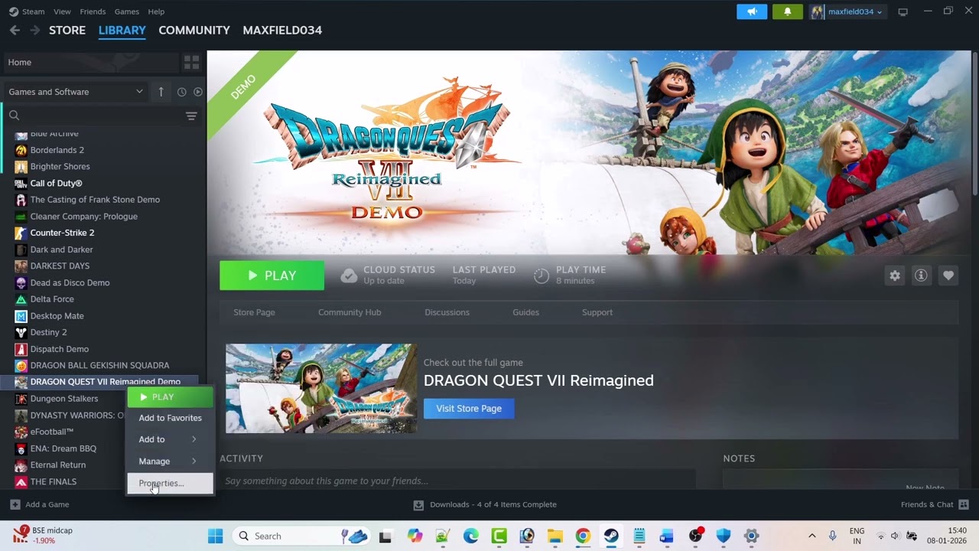Open Microsoft Edge from the taskbar

470,536
